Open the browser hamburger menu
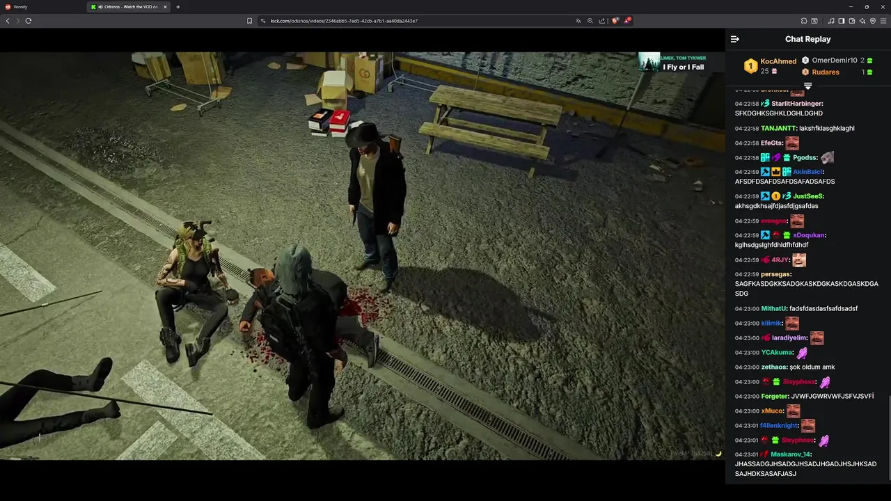Viewport: 891px width, 501px height. (x=883, y=21)
